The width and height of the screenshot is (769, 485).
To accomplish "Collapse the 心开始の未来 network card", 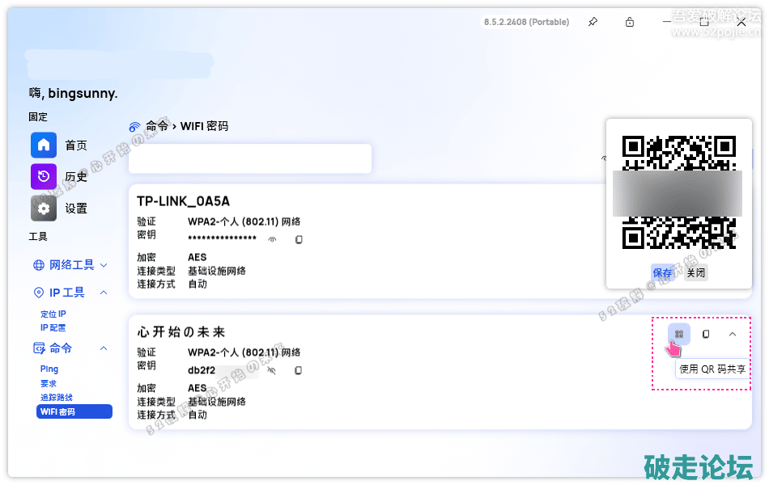I will click(x=733, y=334).
